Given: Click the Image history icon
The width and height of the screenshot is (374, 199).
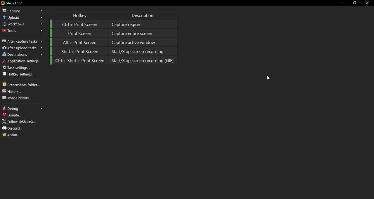Looking at the screenshot, I should click(x=4, y=98).
